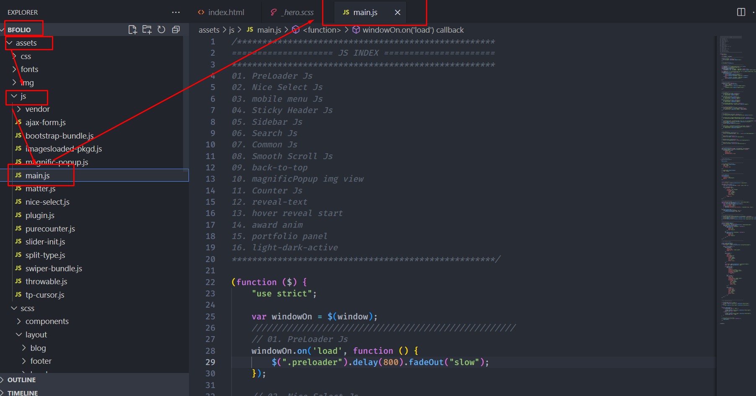Click the split editor right icon

(741, 12)
